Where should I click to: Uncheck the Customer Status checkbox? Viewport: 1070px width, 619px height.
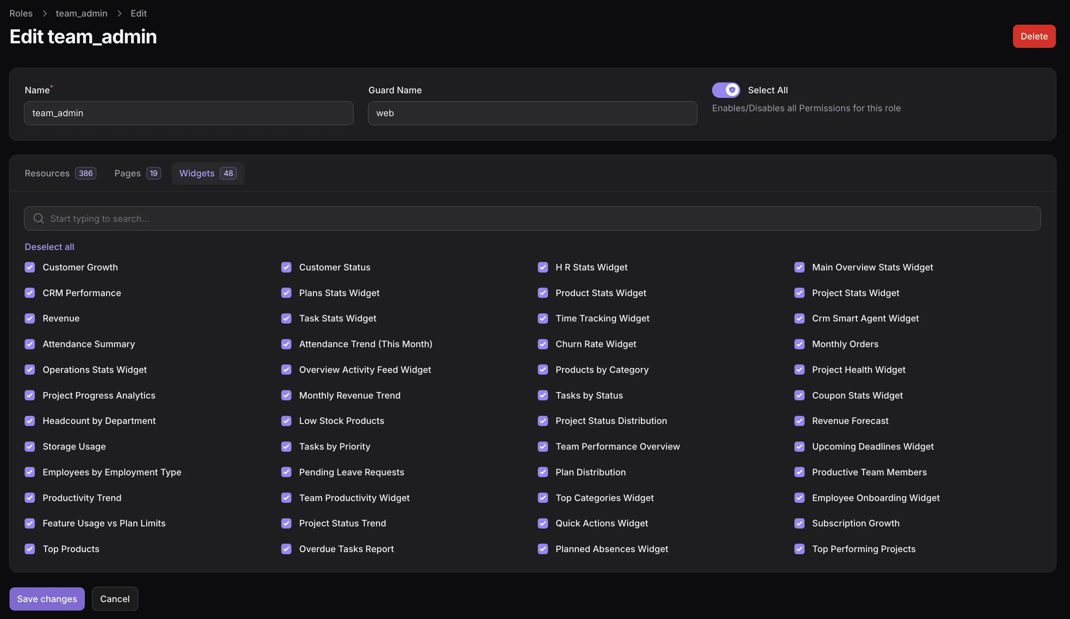coord(286,267)
